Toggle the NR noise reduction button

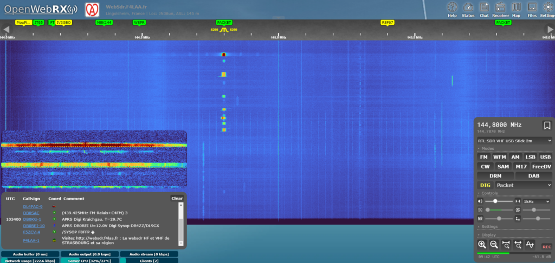coord(480,218)
